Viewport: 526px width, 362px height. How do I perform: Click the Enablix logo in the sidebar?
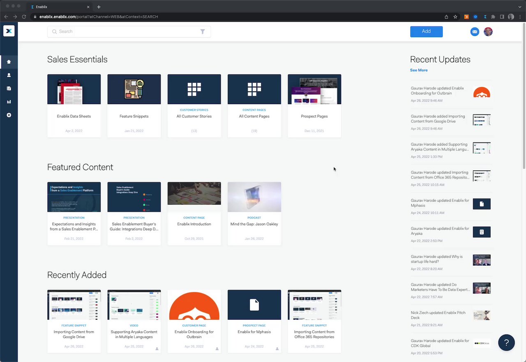[9, 31]
